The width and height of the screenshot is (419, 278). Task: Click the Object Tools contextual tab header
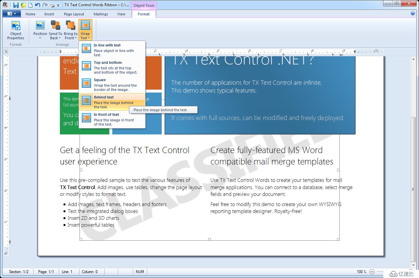[x=144, y=6]
